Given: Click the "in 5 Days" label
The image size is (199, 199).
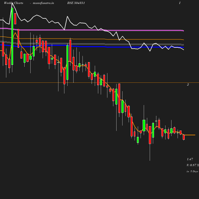Looking at the screenshot, I should 192,172.
